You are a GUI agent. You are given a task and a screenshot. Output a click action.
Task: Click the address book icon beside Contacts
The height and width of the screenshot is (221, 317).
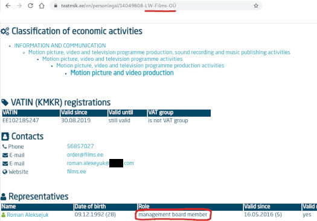click(x=5, y=137)
